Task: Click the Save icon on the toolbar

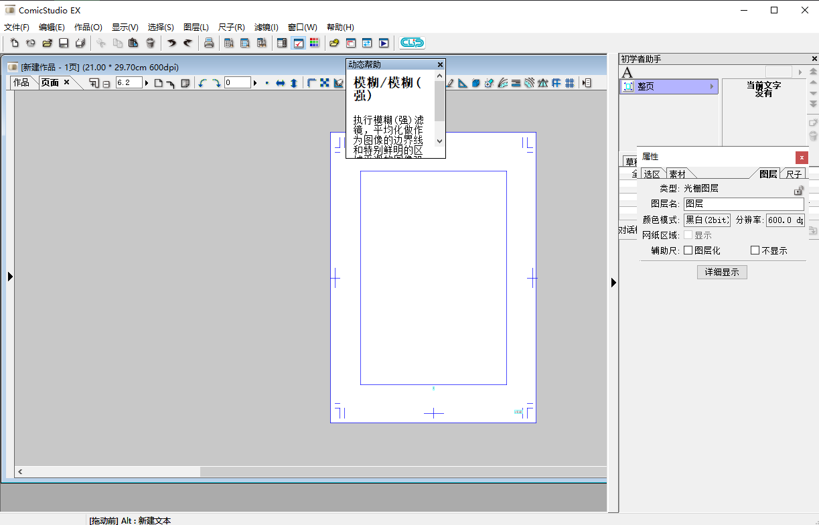Action: 62,43
